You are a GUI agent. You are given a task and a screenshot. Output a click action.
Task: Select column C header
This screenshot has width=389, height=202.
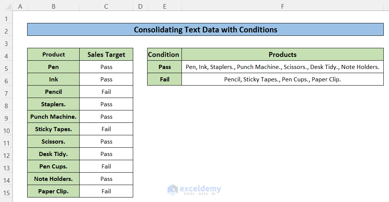106,6
